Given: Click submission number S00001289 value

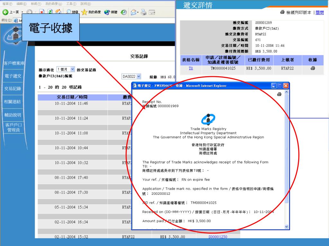Looking at the screenshot, I should click(x=263, y=23).
